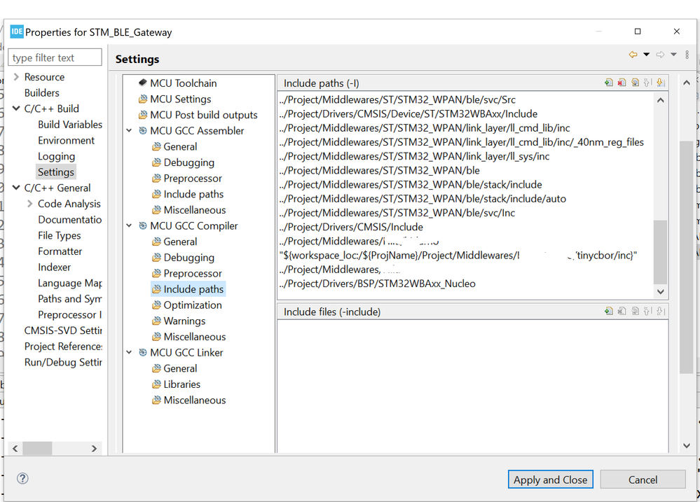Click the help question mark icon
700x502 pixels.
pyautogui.click(x=22, y=479)
